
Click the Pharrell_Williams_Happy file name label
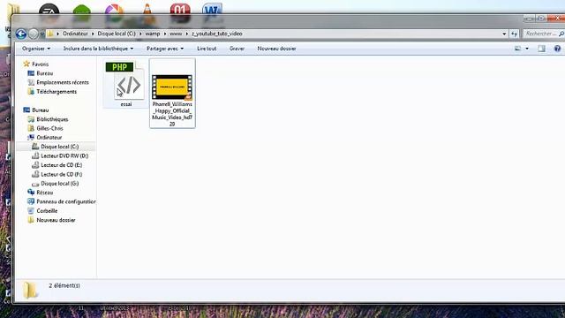[x=172, y=114]
